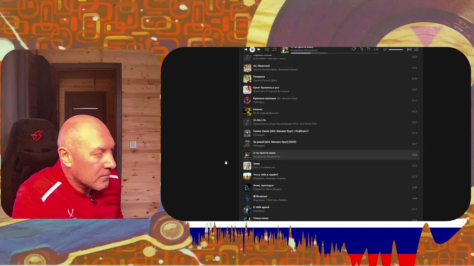
Task: Click the 5:31 duration of За рекой
Action: tap(414, 144)
